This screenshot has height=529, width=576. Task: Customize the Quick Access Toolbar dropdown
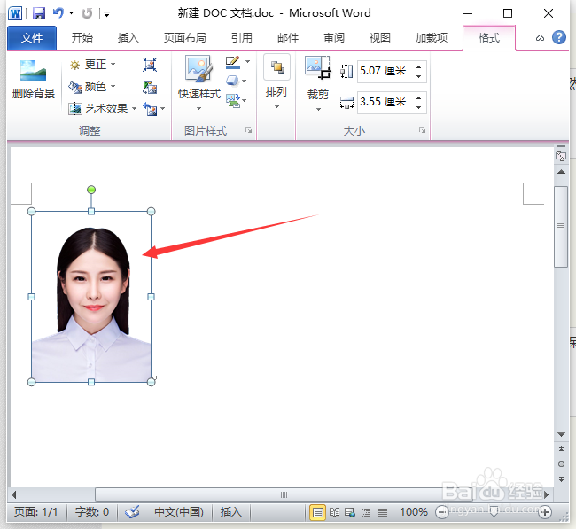pyautogui.click(x=107, y=14)
